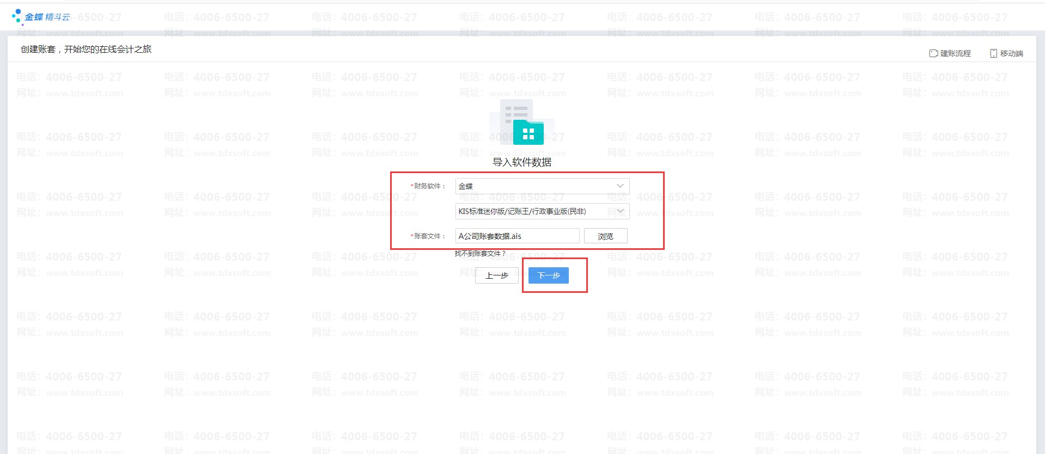Click the 金蝶精斗云 dotted logo icon

tap(17, 16)
